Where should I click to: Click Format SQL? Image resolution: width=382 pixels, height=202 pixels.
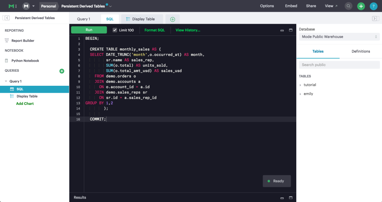[154, 30]
